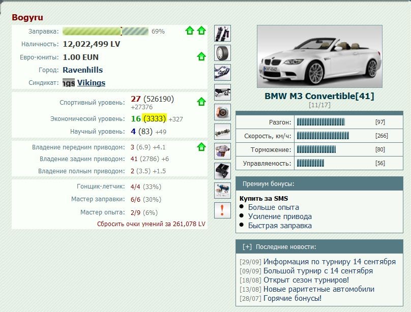Open the brake disc upgrade icon
The height and width of the screenshot is (312, 411).
pos(222,112)
